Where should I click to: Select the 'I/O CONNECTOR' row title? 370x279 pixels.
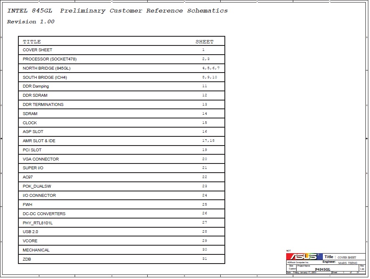(39, 196)
